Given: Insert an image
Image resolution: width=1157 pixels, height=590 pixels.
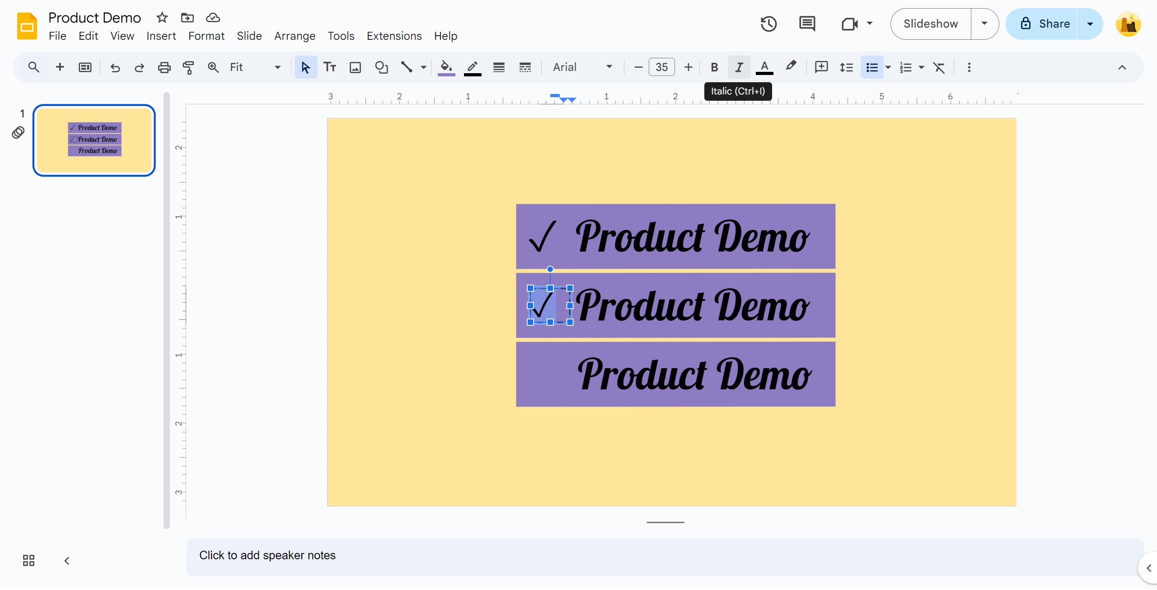Looking at the screenshot, I should tap(356, 67).
